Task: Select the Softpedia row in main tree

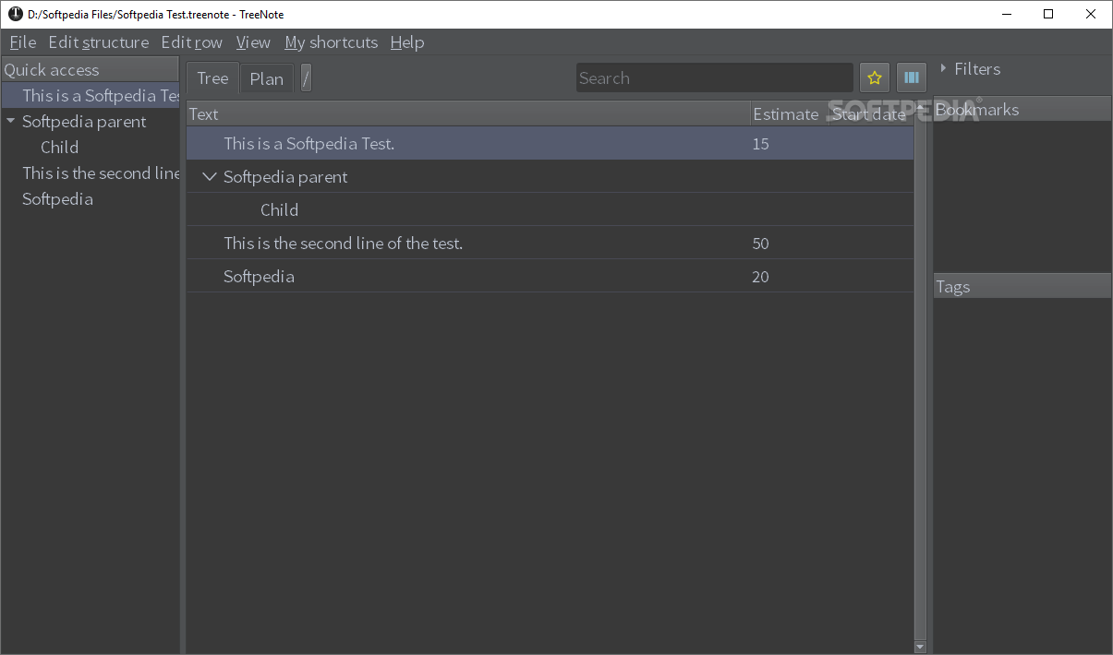Action: [x=550, y=277]
